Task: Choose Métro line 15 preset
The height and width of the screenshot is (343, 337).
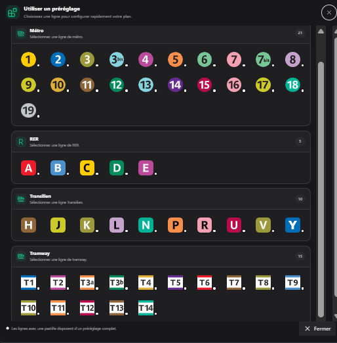Action: point(205,85)
